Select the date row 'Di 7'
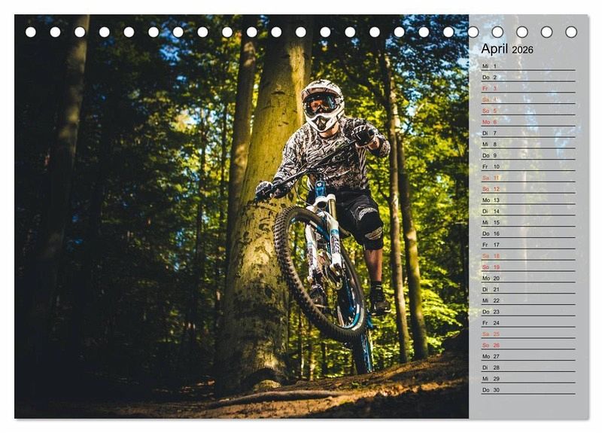The image size is (602, 433). coord(528,133)
